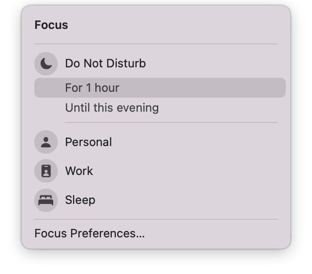Select the highlighted For 1 hour option
Screen dimensions: 312x274
160,88
